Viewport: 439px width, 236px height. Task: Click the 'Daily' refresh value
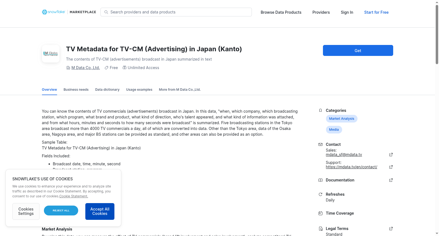tap(330, 200)
